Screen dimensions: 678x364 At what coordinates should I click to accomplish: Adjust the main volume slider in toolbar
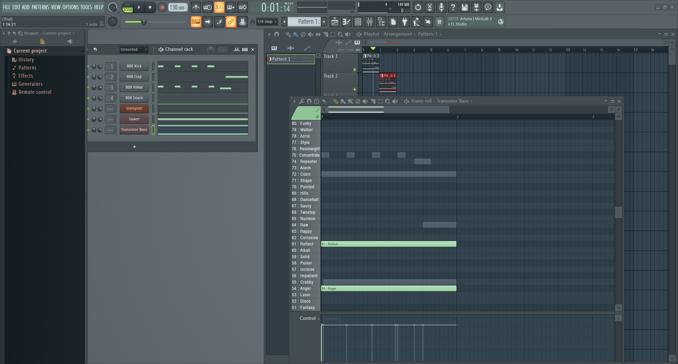point(155,22)
